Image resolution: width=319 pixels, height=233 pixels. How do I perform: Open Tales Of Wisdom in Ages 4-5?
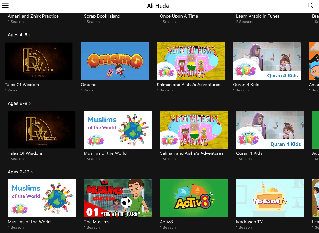click(x=39, y=61)
